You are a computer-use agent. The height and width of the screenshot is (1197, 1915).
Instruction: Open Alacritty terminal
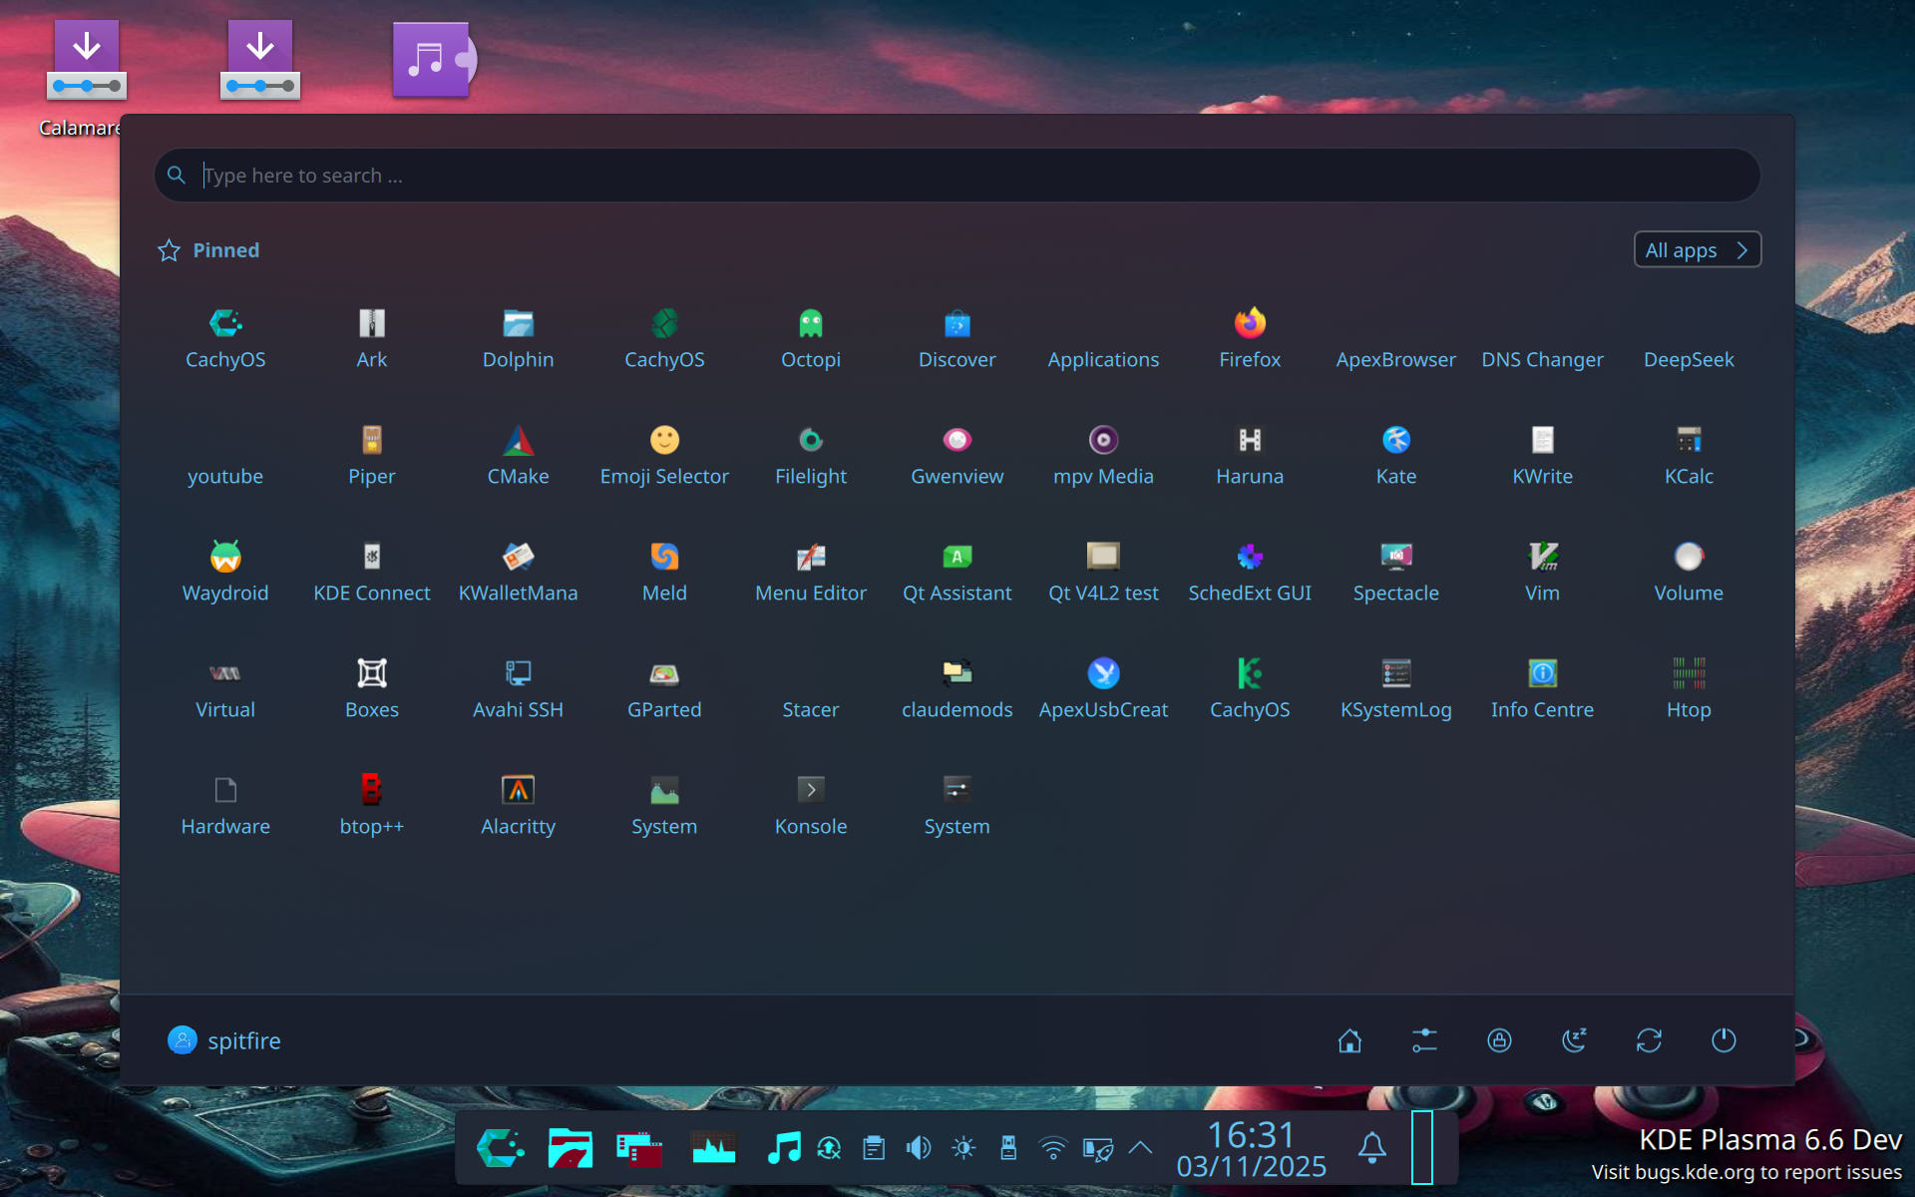point(518,806)
